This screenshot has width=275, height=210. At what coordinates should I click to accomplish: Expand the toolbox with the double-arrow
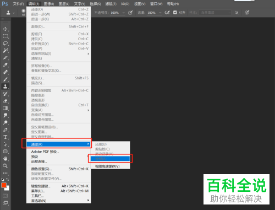pos(3,19)
